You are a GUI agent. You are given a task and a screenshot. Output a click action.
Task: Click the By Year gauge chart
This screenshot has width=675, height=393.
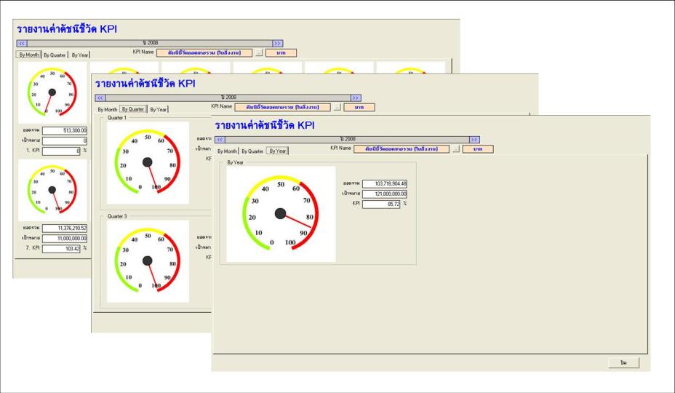click(281, 214)
